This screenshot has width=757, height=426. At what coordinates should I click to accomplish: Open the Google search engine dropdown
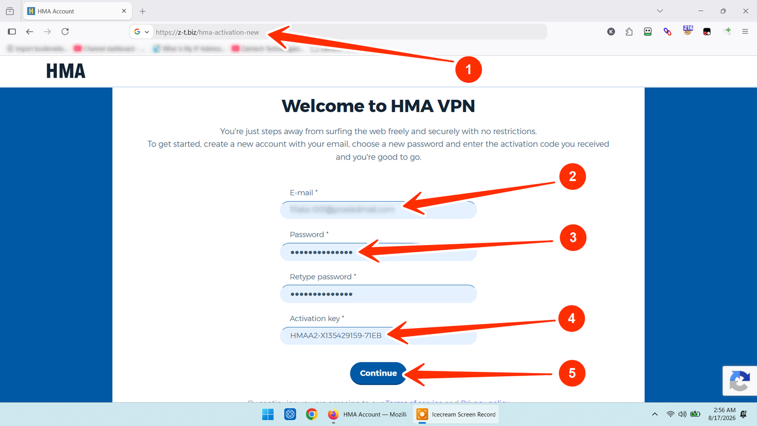click(141, 32)
